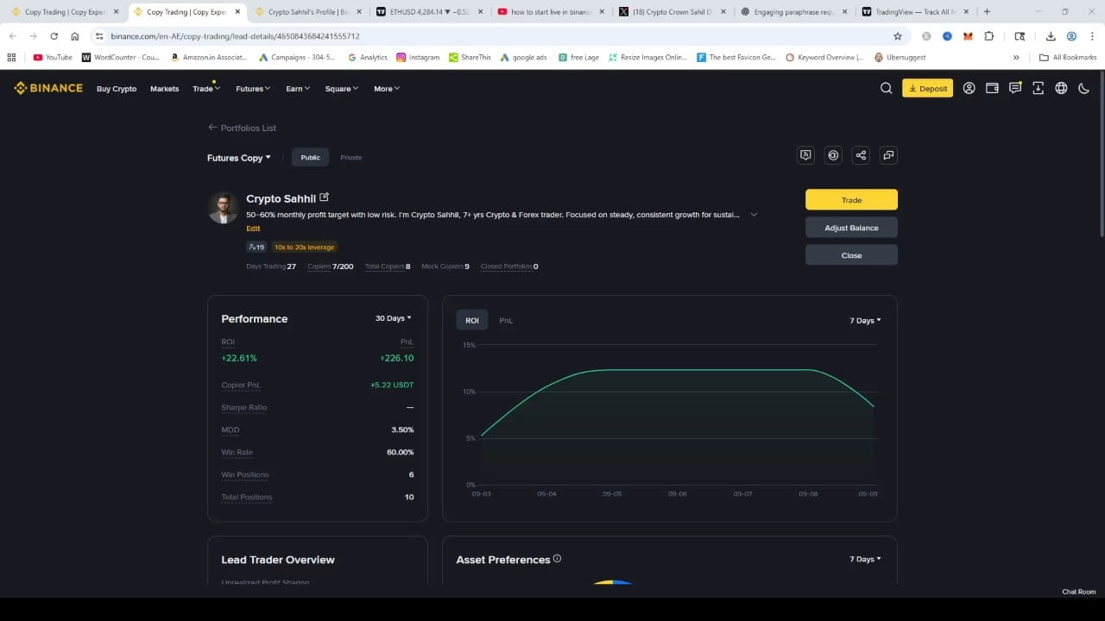Click the circular coin icon beside share
This screenshot has height=621, width=1105.
(x=833, y=155)
